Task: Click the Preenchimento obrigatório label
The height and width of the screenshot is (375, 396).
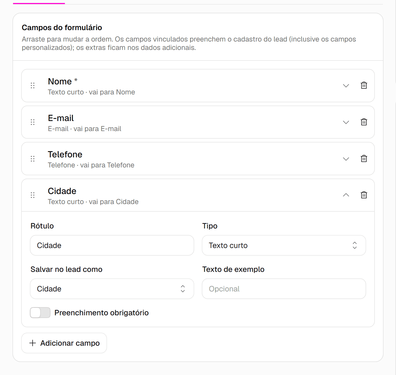Action: 102,313
